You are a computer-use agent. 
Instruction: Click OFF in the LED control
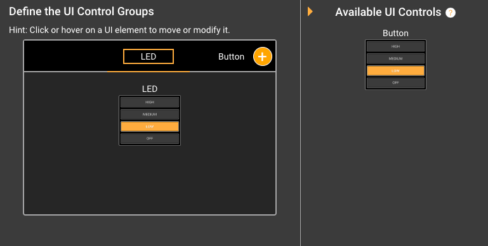[x=150, y=139]
